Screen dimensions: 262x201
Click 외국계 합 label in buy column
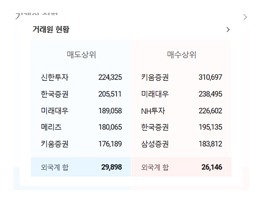(155, 167)
